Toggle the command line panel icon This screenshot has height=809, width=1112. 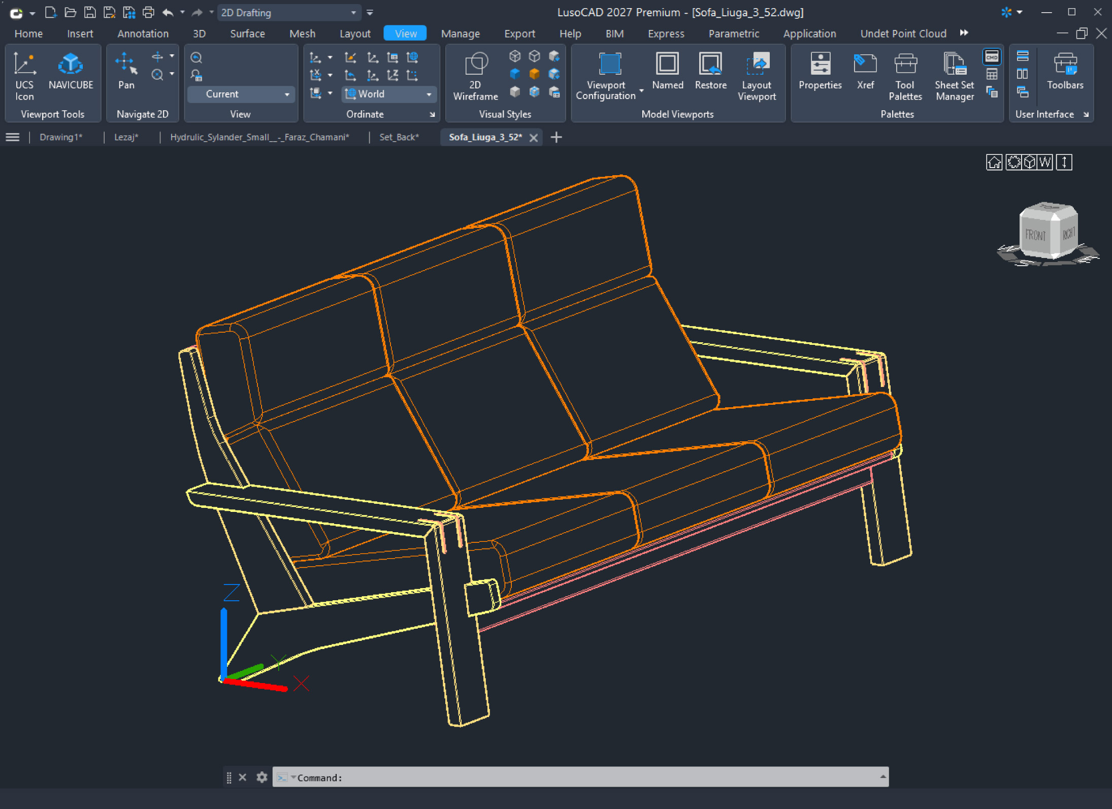click(992, 56)
